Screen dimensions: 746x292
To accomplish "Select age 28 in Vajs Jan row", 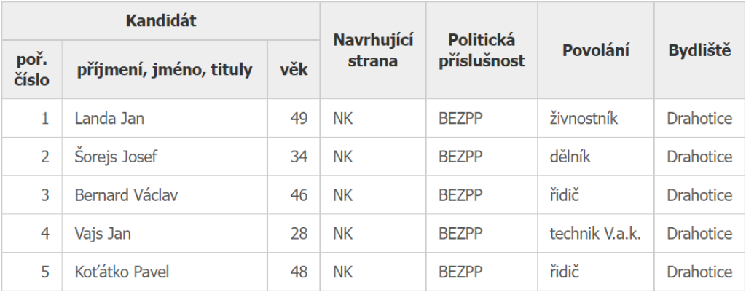I will 299,234.
